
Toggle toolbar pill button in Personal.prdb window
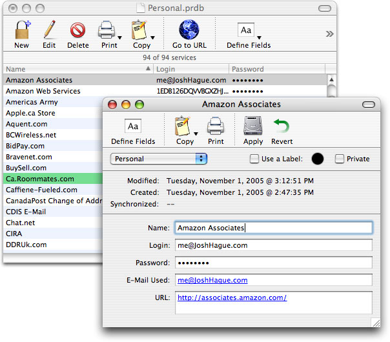coord(325,8)
